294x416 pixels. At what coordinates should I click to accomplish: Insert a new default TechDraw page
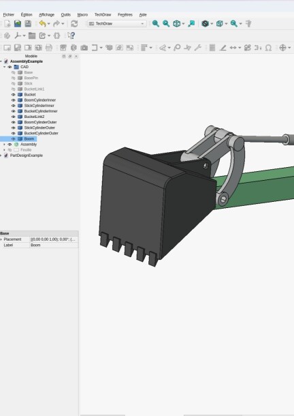7,48
